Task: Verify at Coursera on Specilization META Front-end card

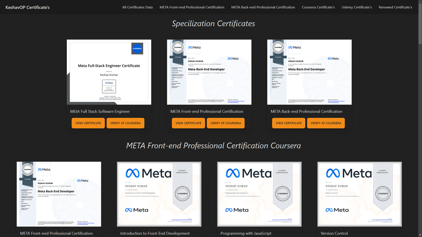Action: pyautogui.click(x=226, y=123)
